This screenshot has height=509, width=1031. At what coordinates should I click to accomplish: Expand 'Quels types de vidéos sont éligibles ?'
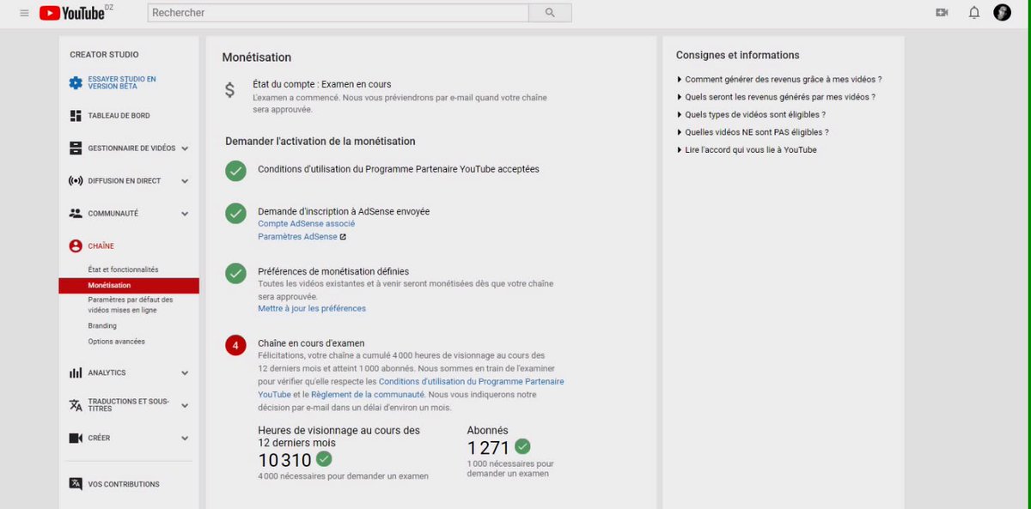click(751, 114)
